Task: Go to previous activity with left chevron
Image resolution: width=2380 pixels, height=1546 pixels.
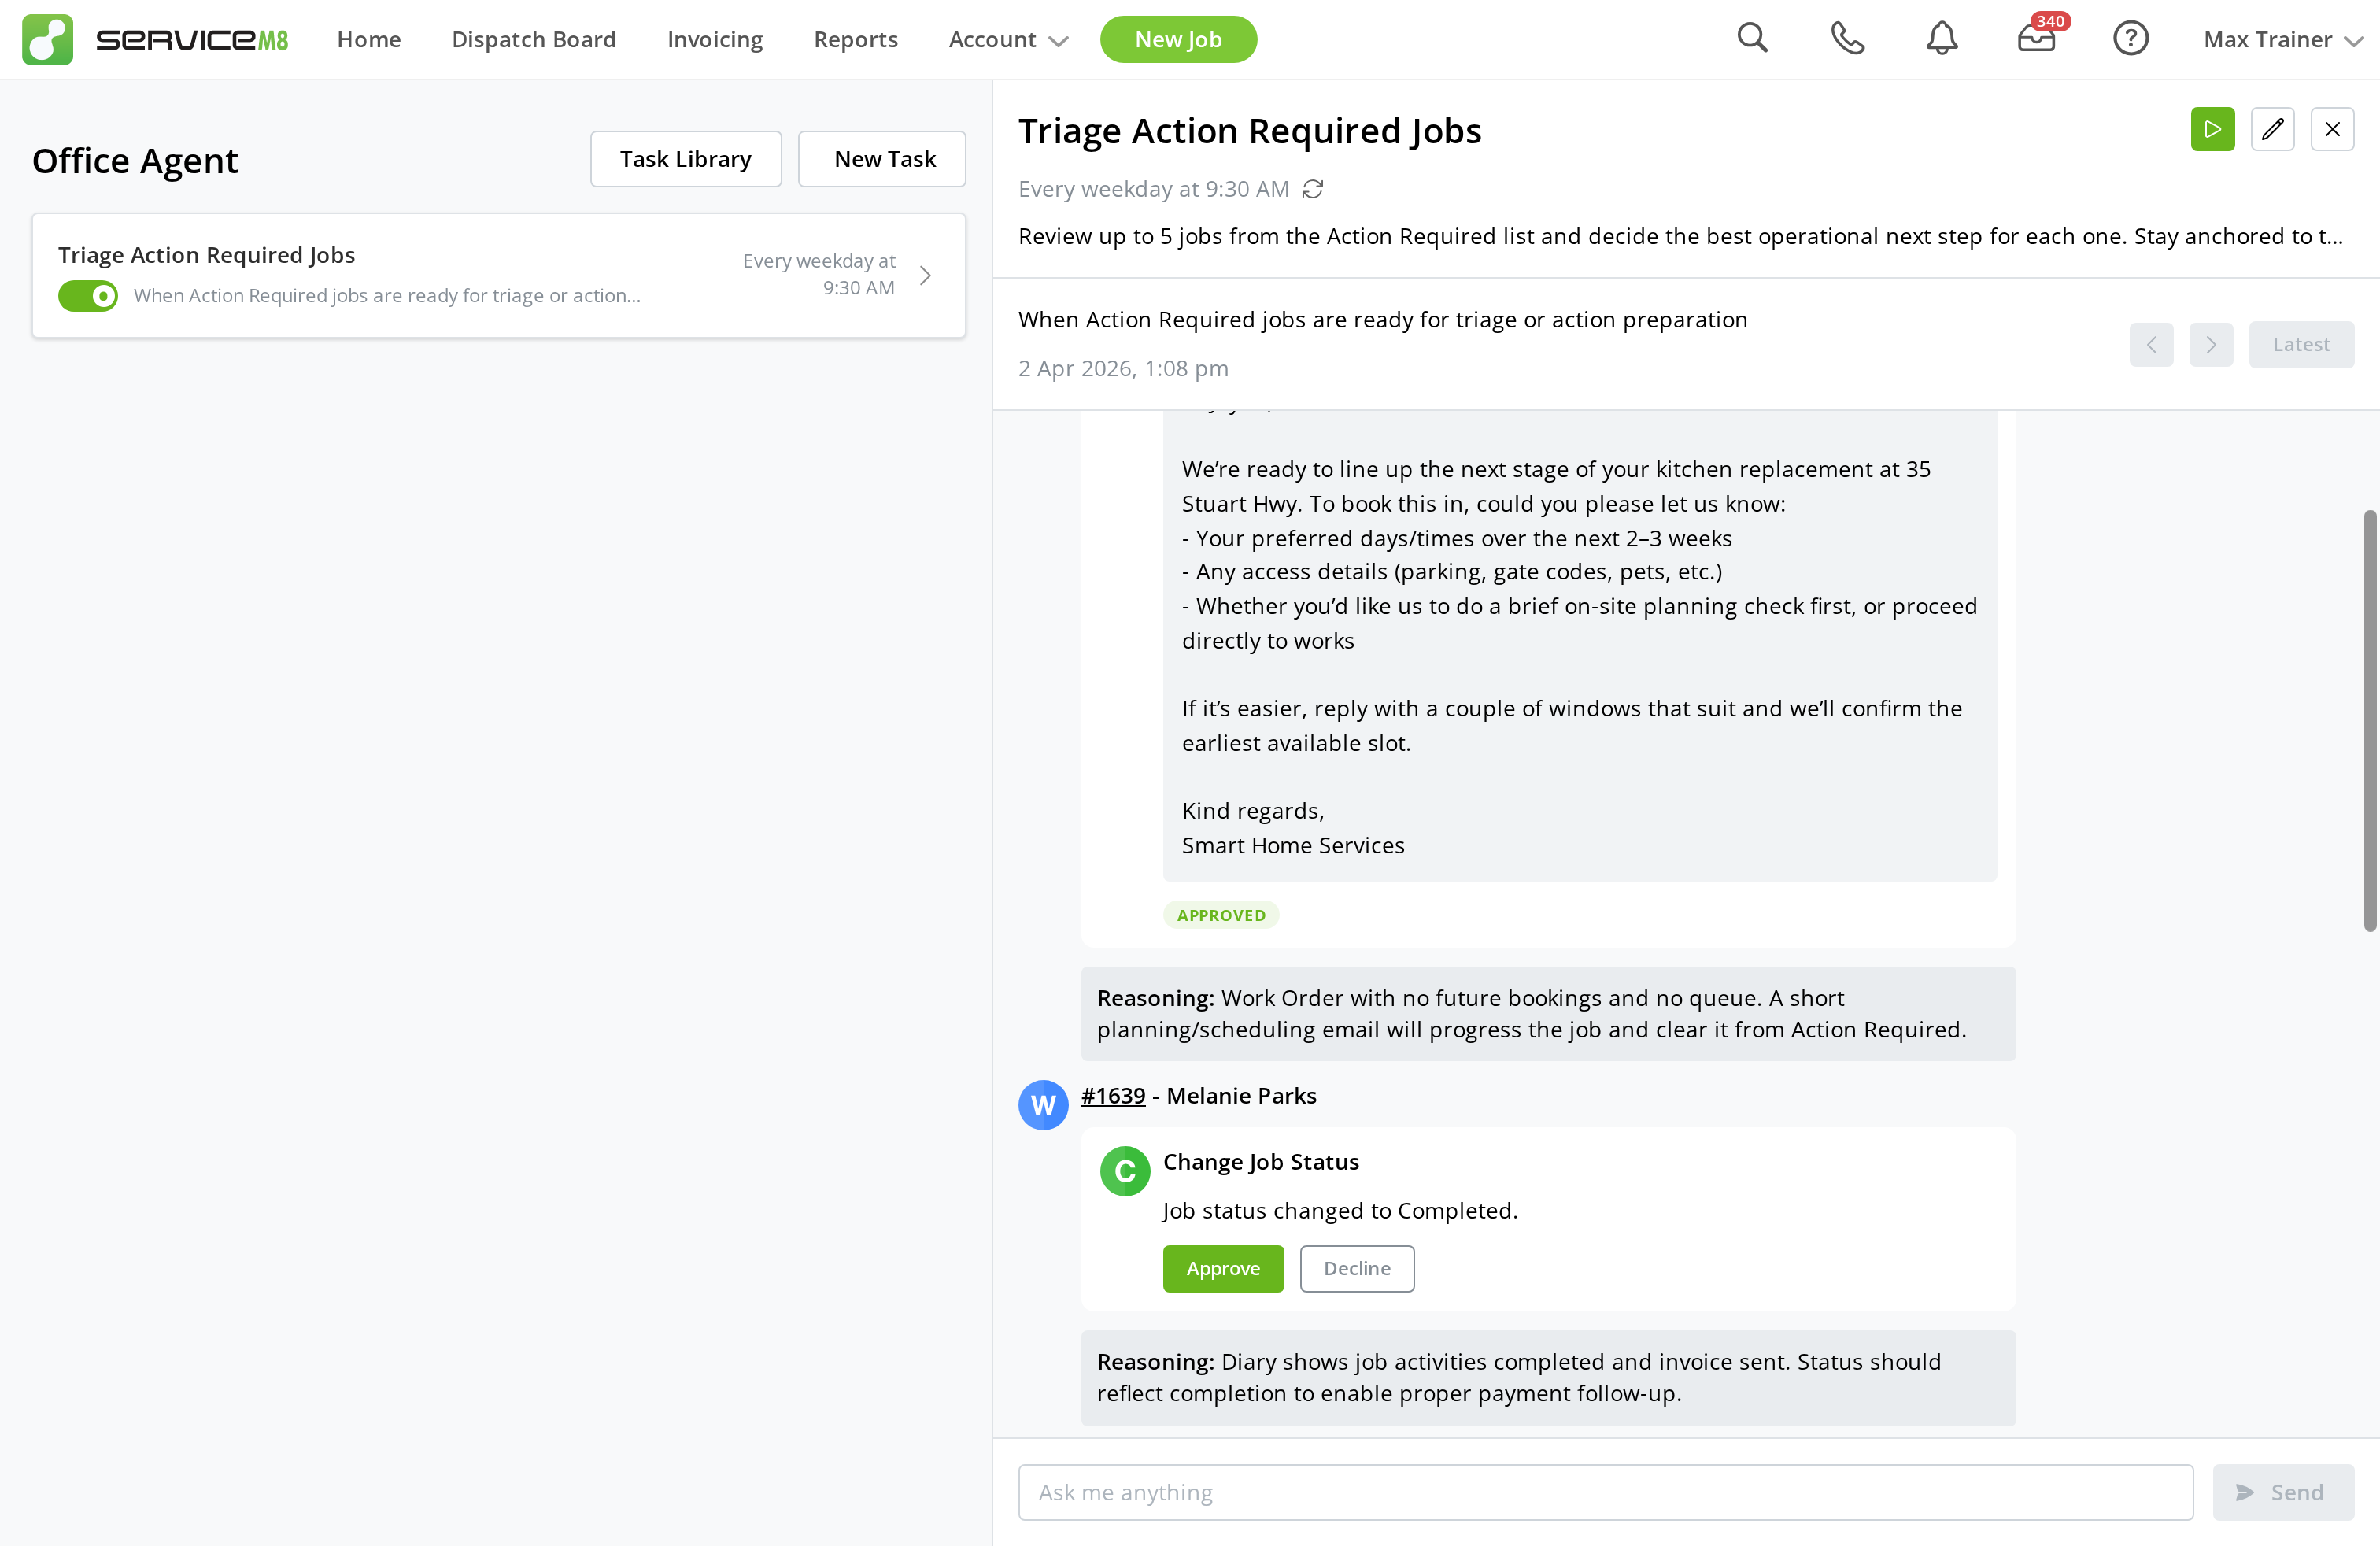Action: pyautogui.click(x=2151, y=344)
